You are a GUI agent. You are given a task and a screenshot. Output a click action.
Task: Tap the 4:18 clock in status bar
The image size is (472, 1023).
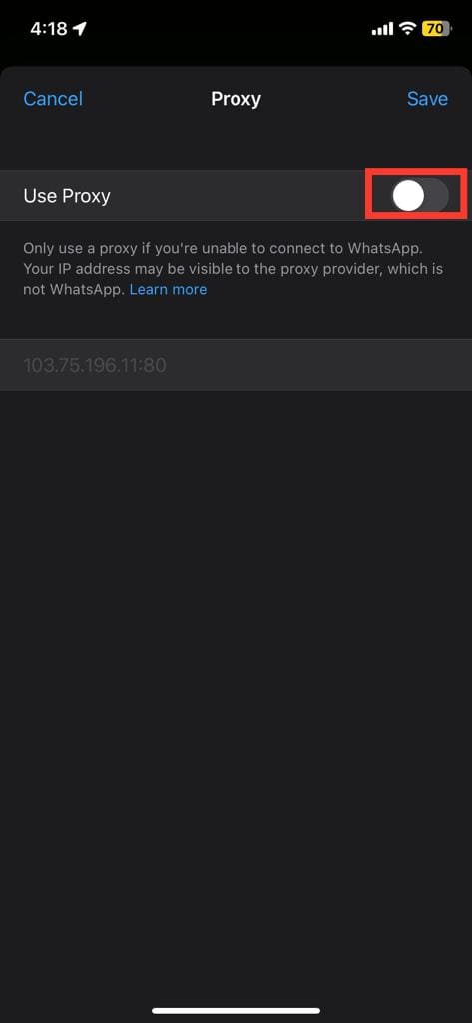49,29
